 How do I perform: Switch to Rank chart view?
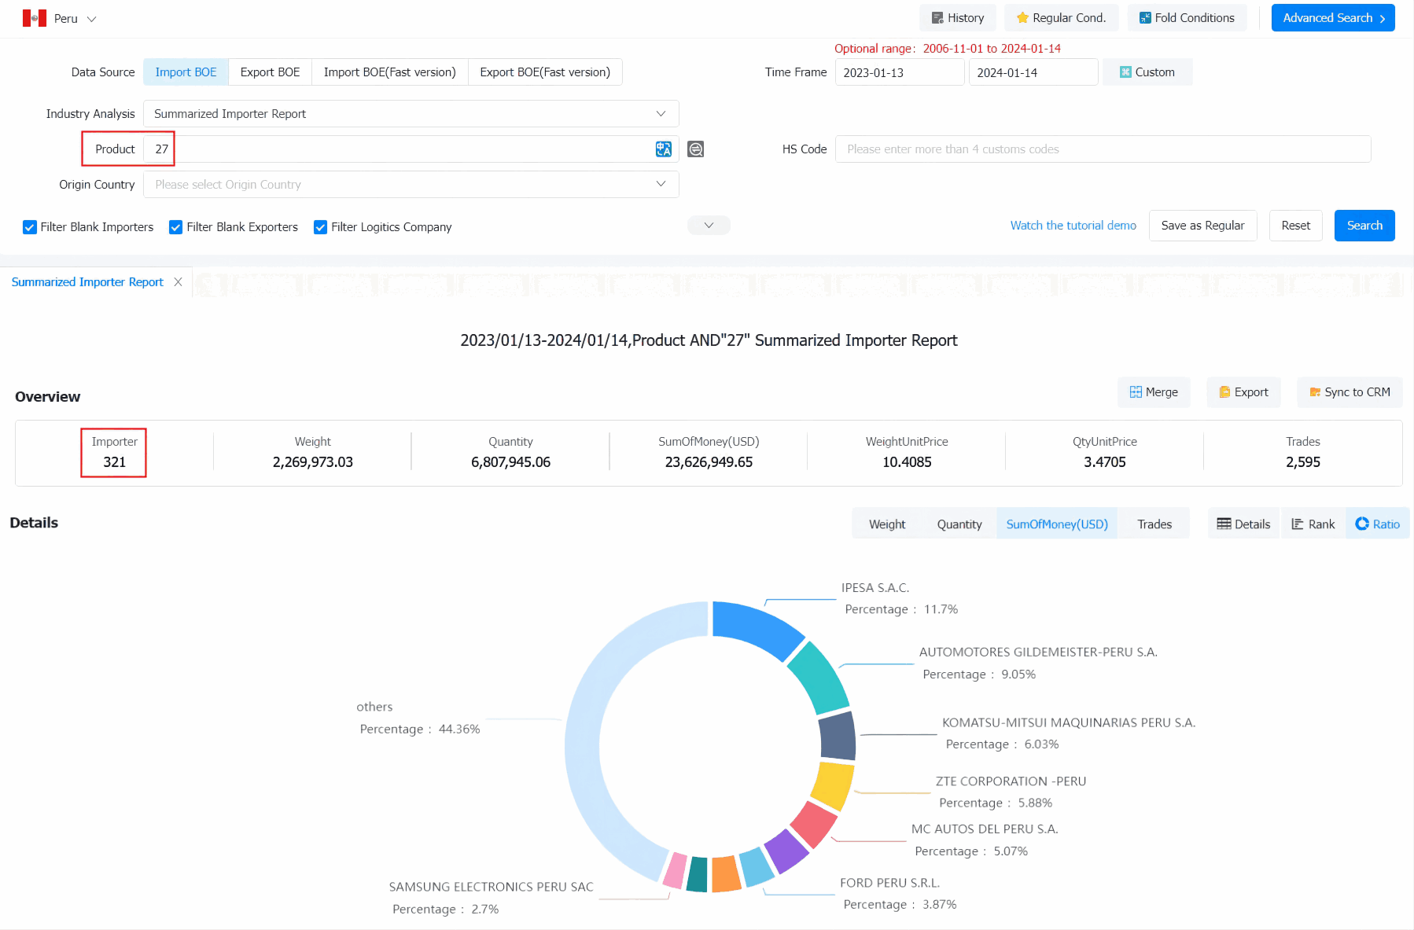[1313, 524]
